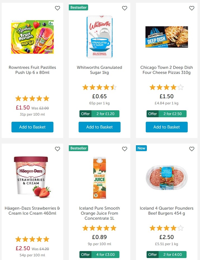Favourite the Whitworths Granulated Sugar product
This screenshot has width=200, height=260.
pyautogui.click(x=124, y=8)
